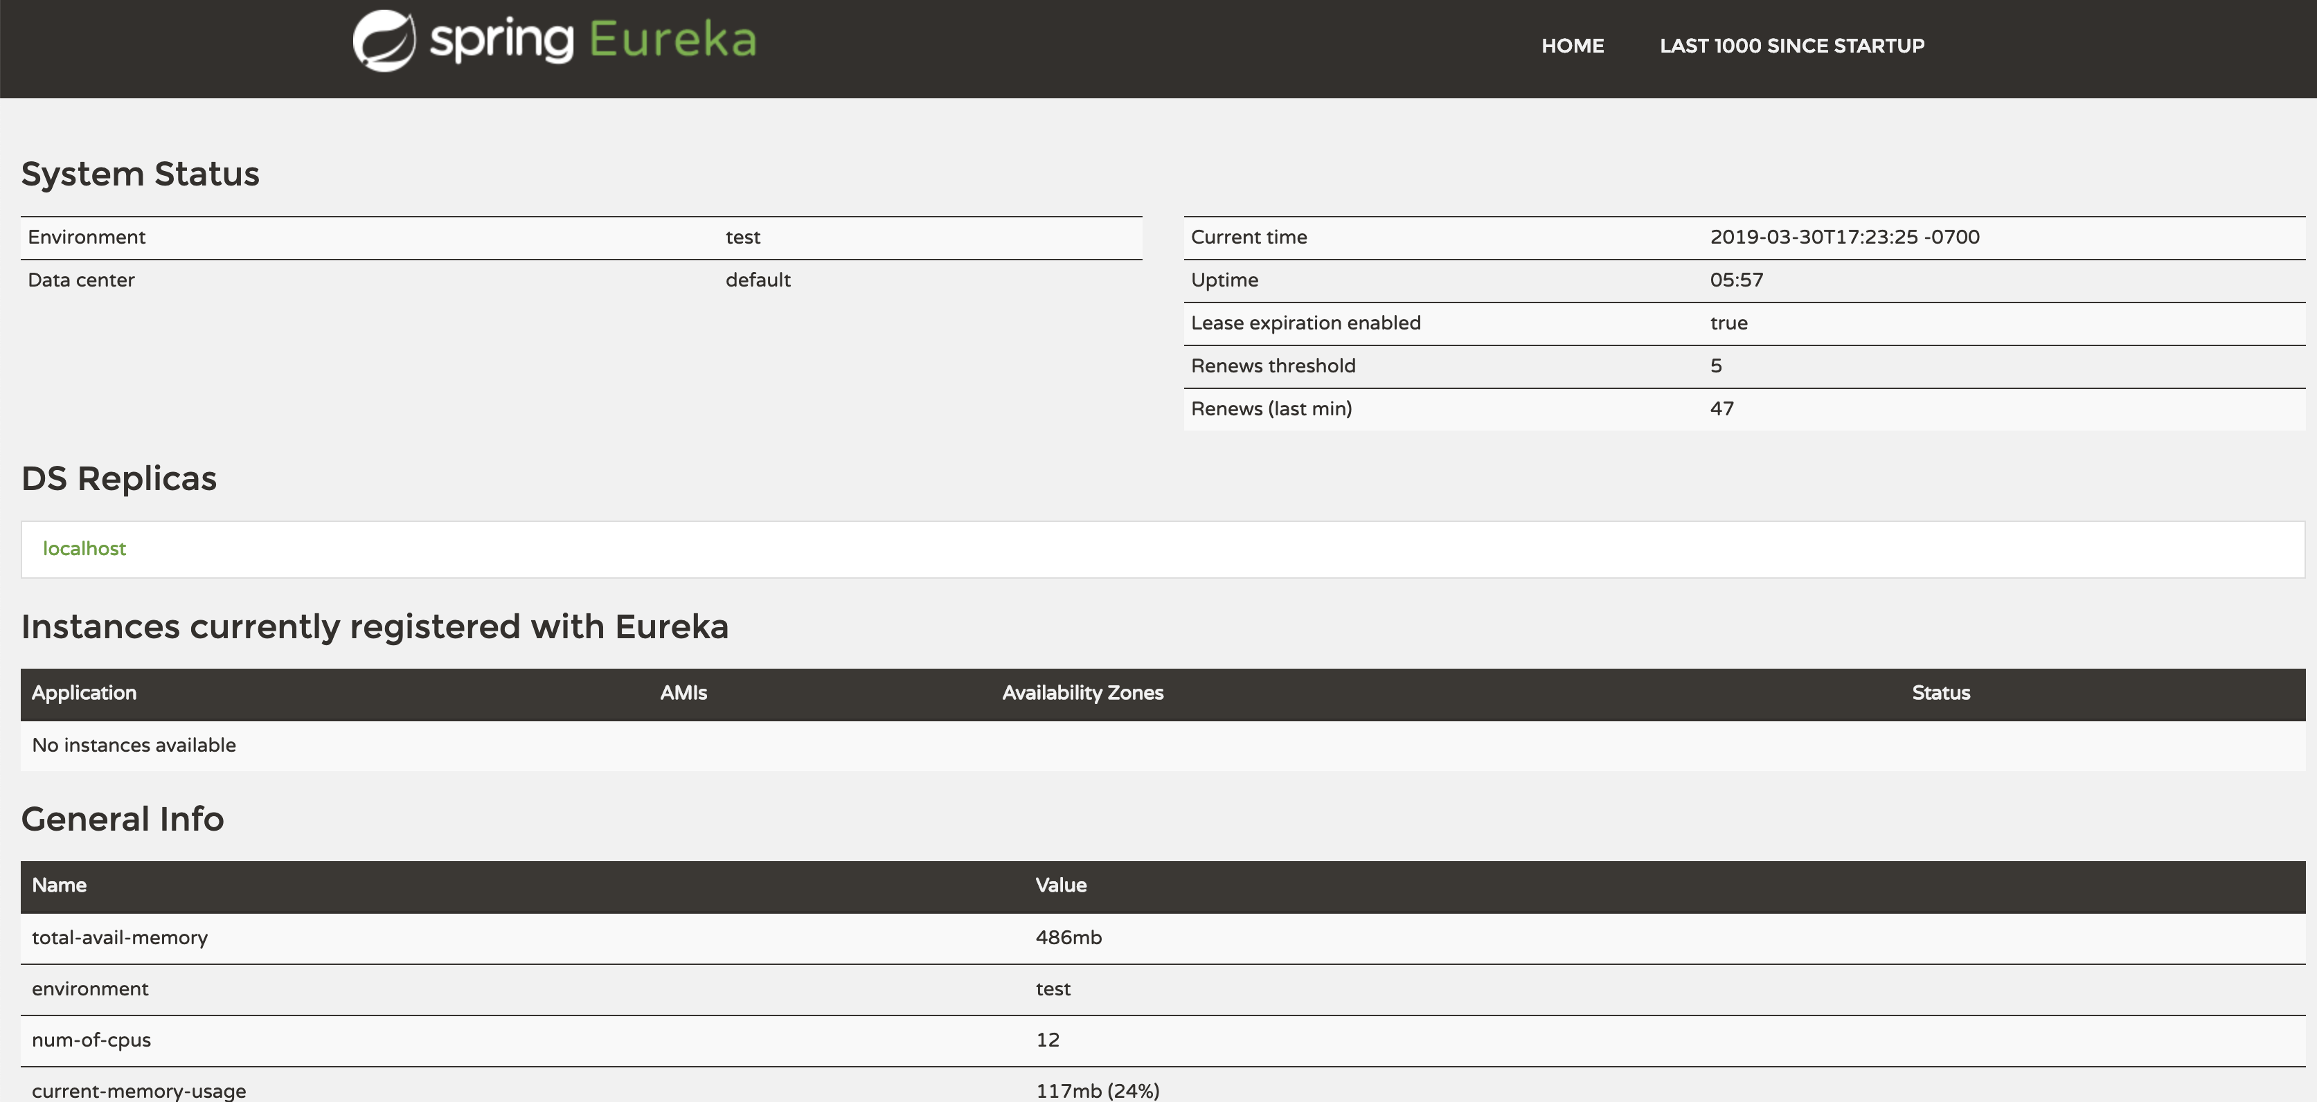Select the total-avail-memory row name
The image size is (2317, 1102).
pyautogui.click(x=120, y=937)
